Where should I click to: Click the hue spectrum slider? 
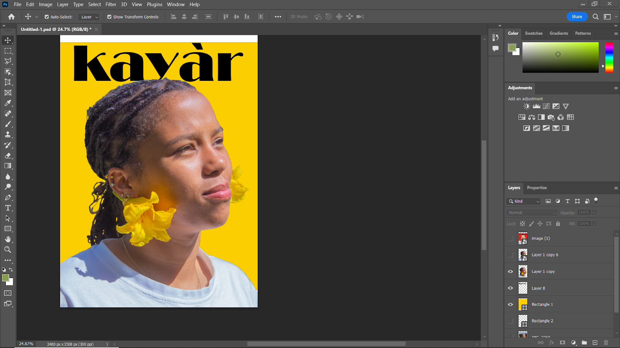[x=609, y=57]
